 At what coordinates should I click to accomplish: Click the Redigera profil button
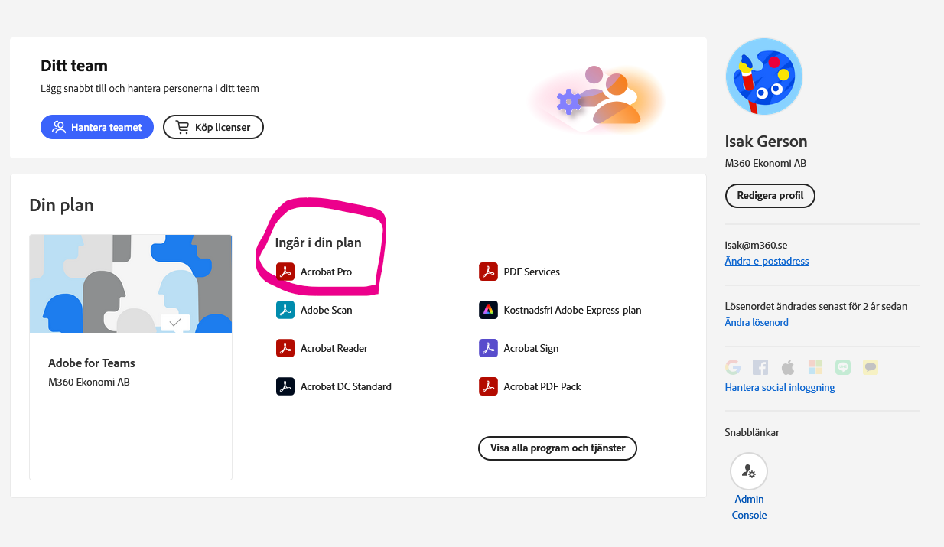(x=770, y=195)
